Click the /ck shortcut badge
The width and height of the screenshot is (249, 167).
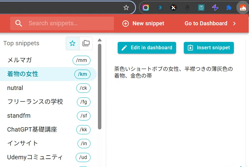(x=83, y=88)
